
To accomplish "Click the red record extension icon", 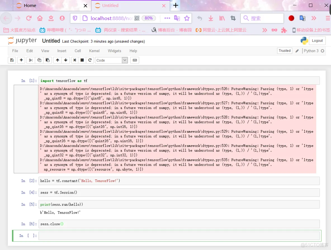I will (x=291, y=18).
